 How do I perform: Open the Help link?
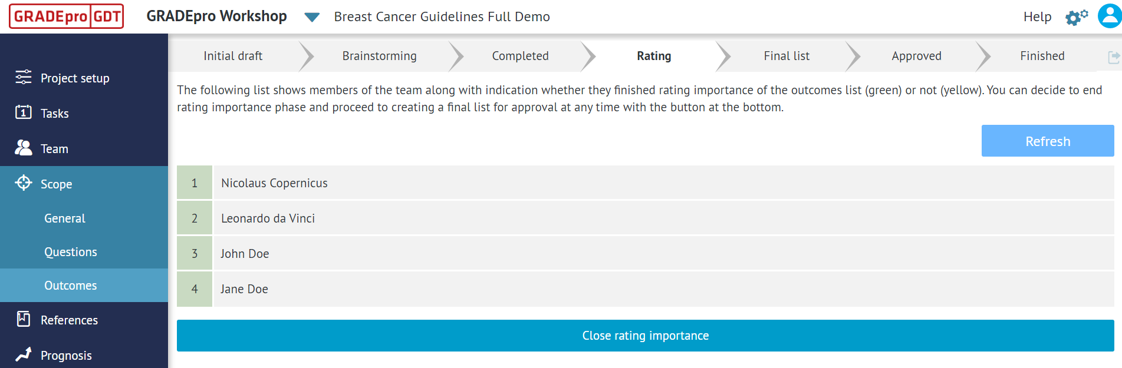click(1037, 16)
